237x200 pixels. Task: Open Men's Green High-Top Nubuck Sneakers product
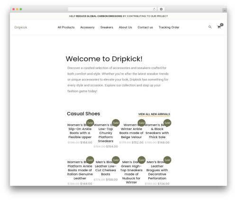[131, 172]
